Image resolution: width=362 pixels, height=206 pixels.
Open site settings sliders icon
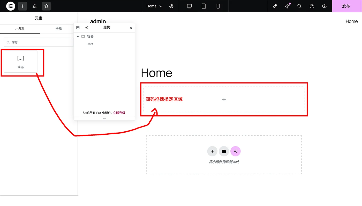[34, 6]
